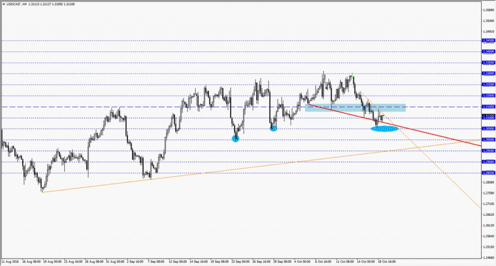Click the 1.26130 price axis value

pyautogui.click(x=488, y=225)
